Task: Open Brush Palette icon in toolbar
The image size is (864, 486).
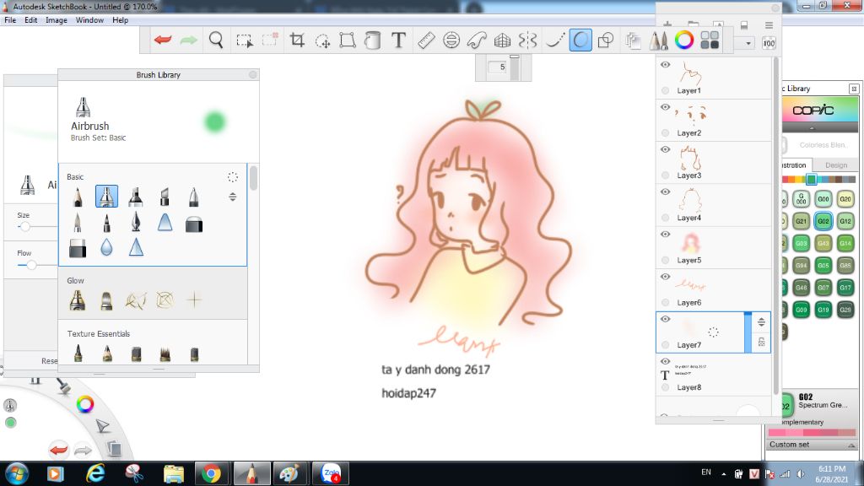Action: point(659,40)
